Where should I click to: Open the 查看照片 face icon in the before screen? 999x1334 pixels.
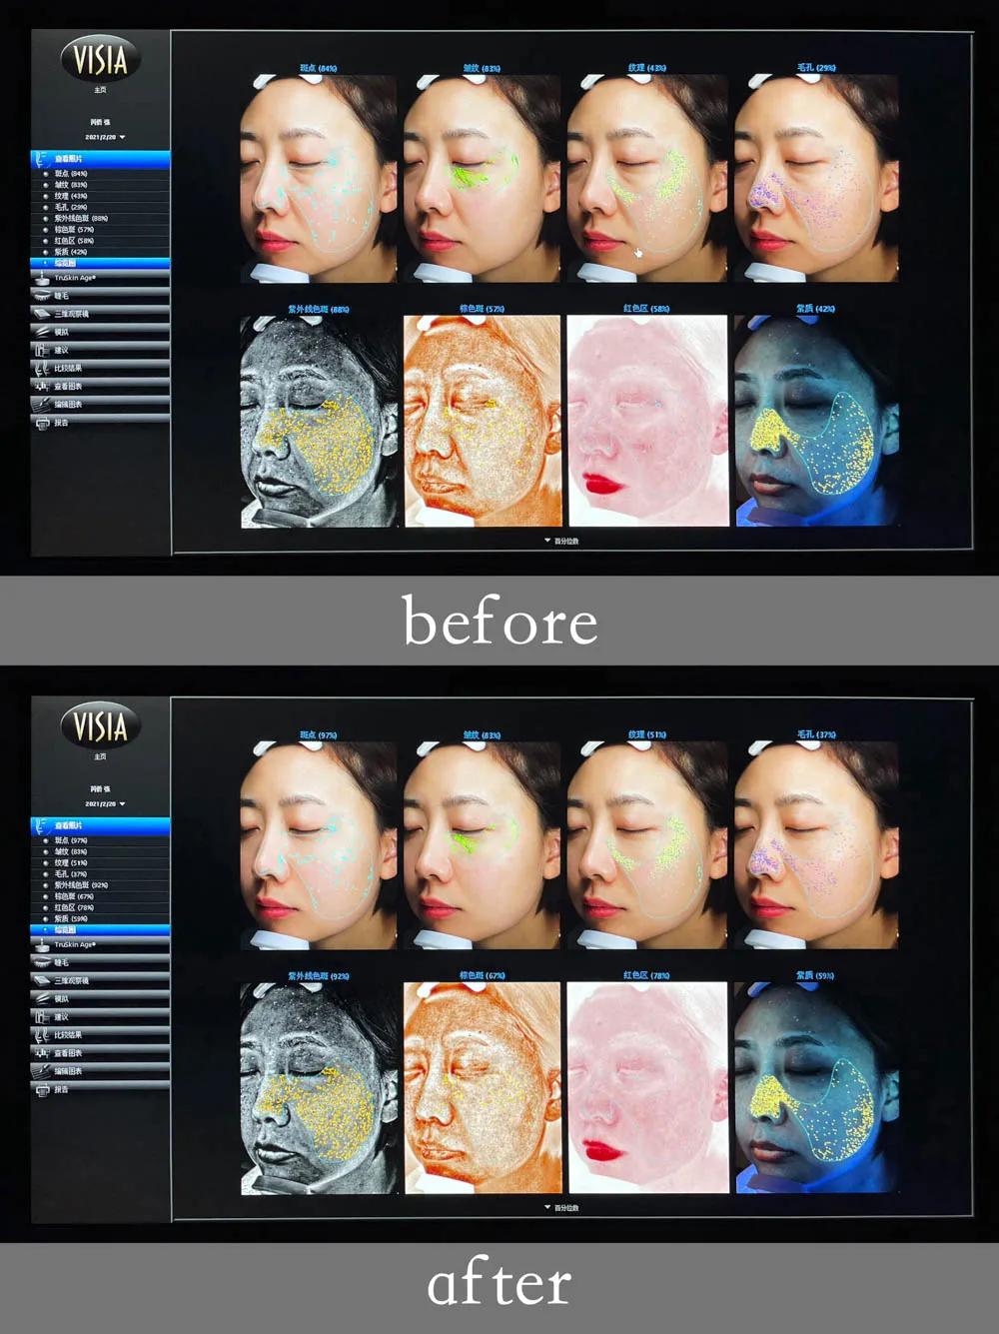tap(42, 159)
